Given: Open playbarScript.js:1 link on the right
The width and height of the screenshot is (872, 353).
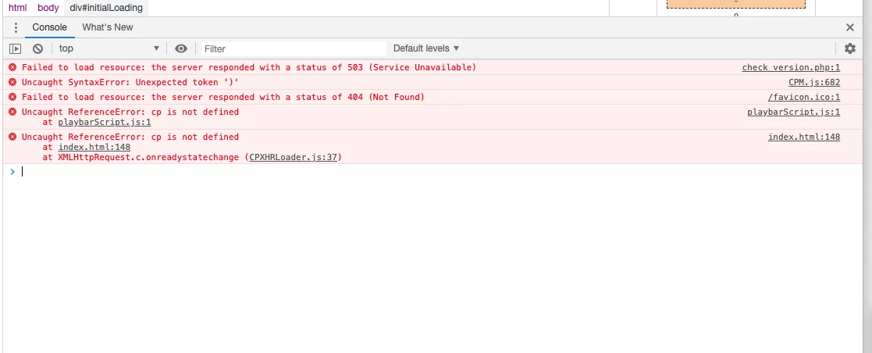Looking at the screenshot, I should pyautogui.click(x=794, y=112).
